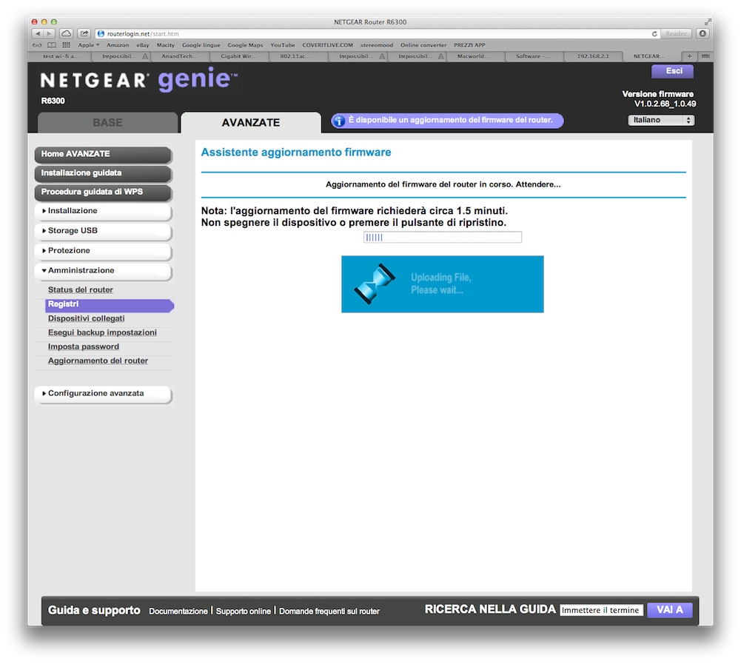Click the Esci logout button
Image resolution: width=741 pixels, height=664 pixels.
pos(672,71)
